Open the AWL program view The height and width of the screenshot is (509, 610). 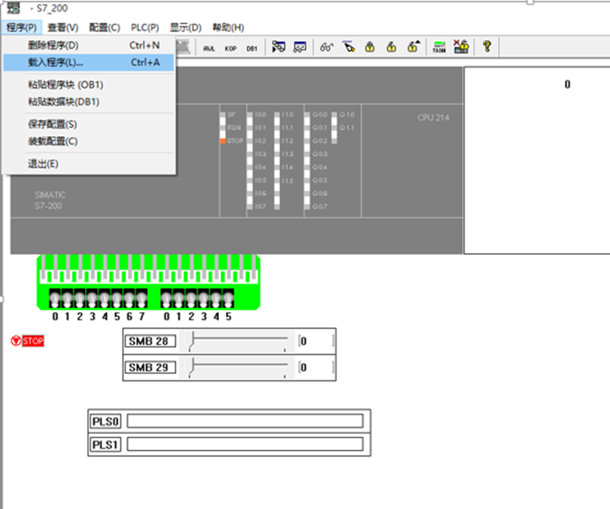coord(209,48)
